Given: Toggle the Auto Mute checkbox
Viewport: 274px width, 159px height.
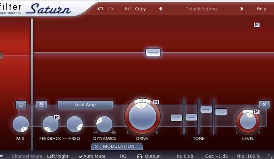Looking at the screenshot, I should click(92, 156).
